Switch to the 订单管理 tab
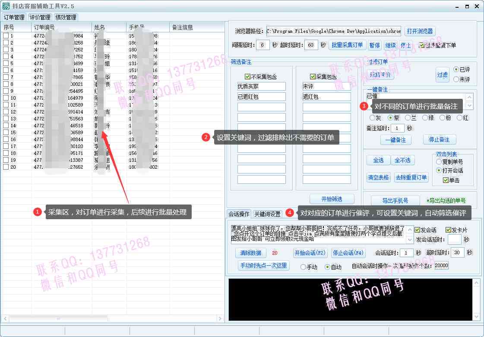 [x=14, y=17]
